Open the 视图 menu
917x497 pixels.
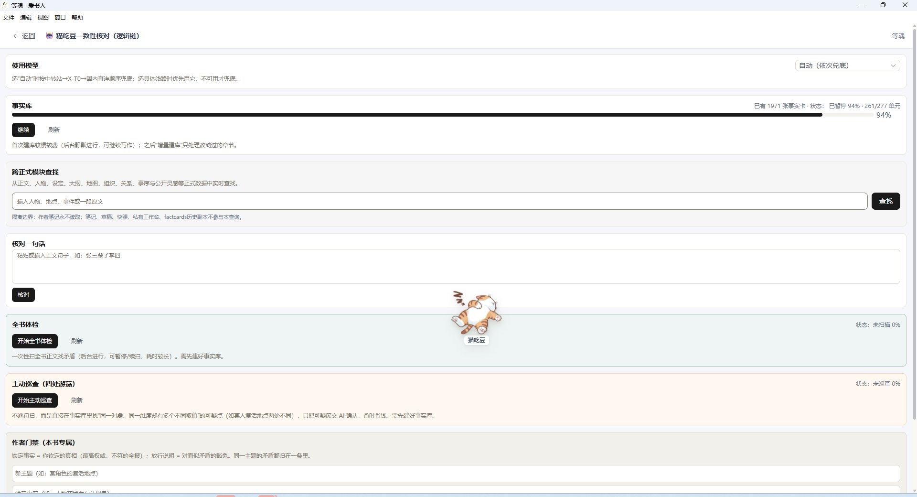[43, 17]
